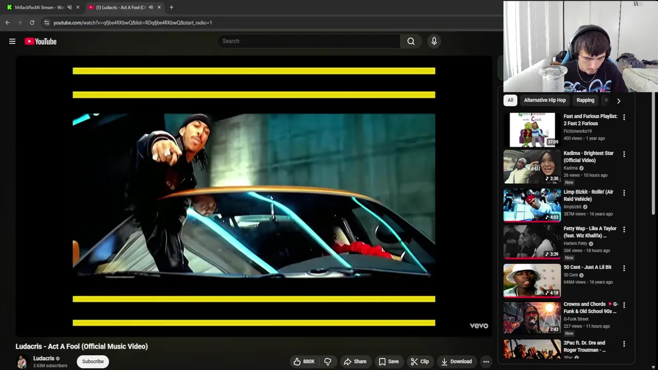The width and height of the screenshot is (658, 370).
Task: Click the G-Funk Street channel name
Action: [576, 319]
